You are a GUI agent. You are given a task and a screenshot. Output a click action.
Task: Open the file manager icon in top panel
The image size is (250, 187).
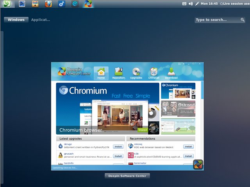point(35,4)
